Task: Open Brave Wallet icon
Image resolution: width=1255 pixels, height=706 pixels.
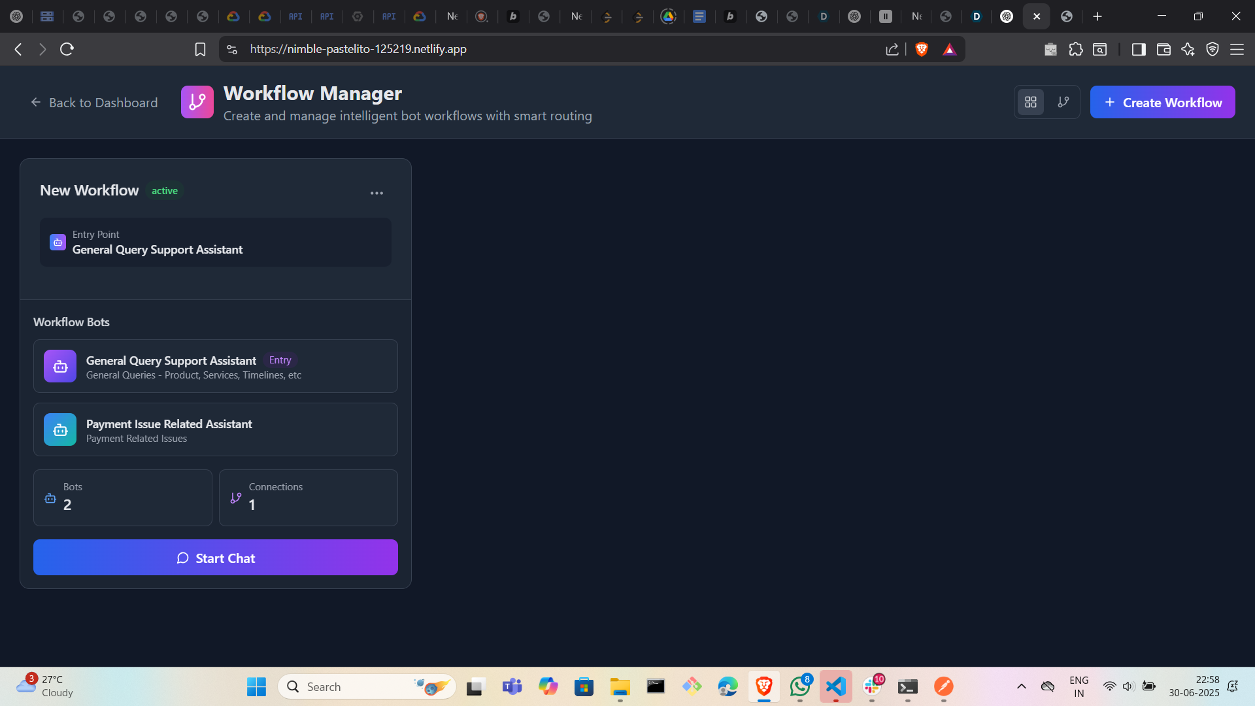Action: 1163,49
